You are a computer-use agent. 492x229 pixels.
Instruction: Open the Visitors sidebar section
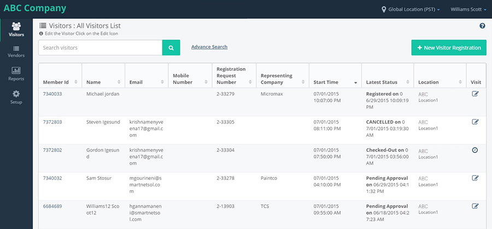coord(16,30)
